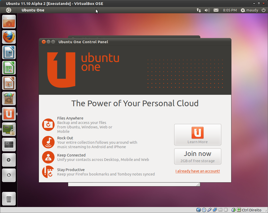
Task: Click the Rock Out music icon
Action: (x=48, y=142)
